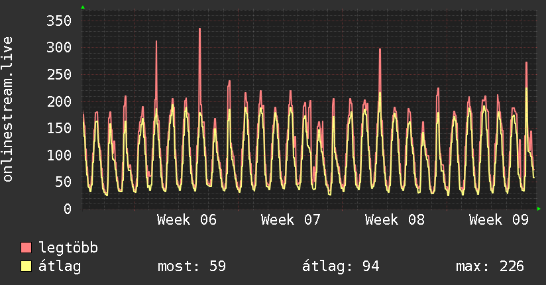Click the yellow átlag legend swatch
The height and width of the screenshot is (285, 546).
pos(27,266)
